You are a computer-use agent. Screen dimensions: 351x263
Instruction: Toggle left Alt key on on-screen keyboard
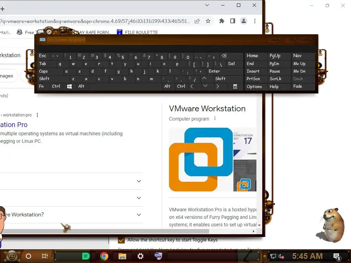click(x=82, y=86)
